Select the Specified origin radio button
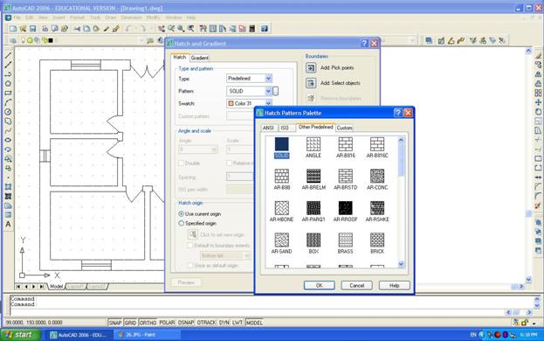Image resolution: width=544 pixels, height=341 pixels. click(181, 223)
